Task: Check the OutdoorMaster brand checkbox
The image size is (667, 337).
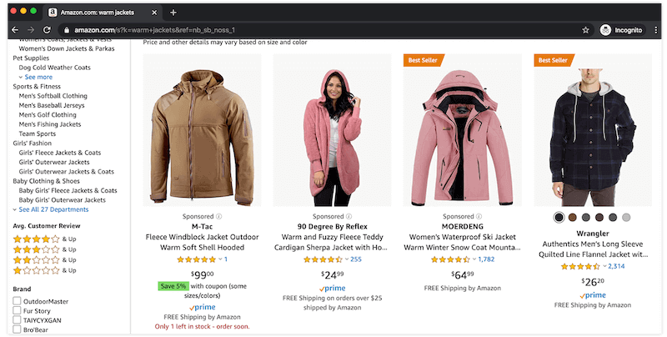Action: tap(17, 301)
